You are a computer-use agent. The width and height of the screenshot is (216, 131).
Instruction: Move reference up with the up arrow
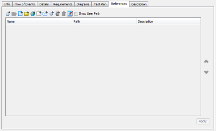pos(206,61)
